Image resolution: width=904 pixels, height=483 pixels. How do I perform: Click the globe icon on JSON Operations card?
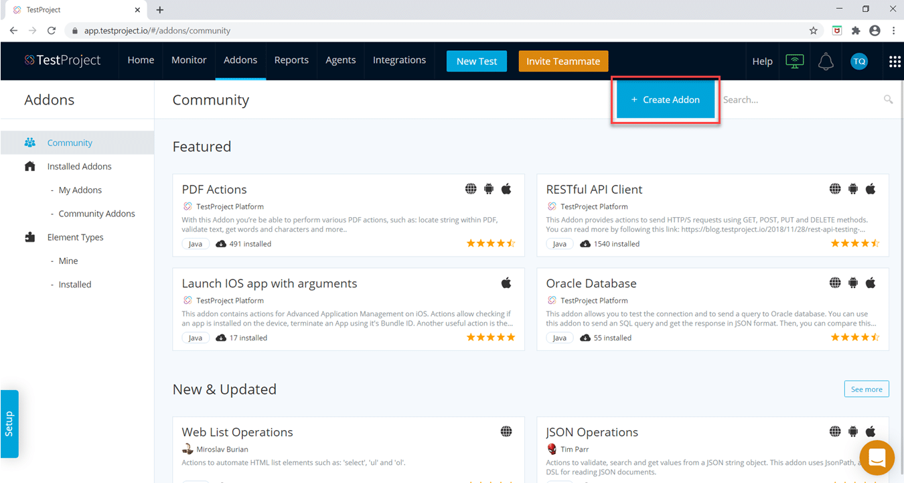(835, 431)
